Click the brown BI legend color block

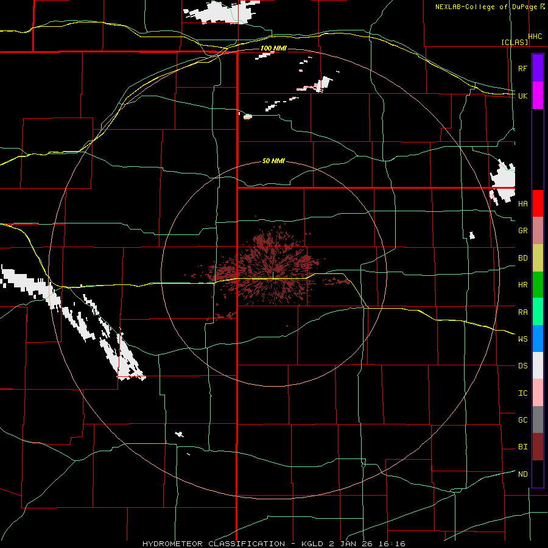point(538,447)
